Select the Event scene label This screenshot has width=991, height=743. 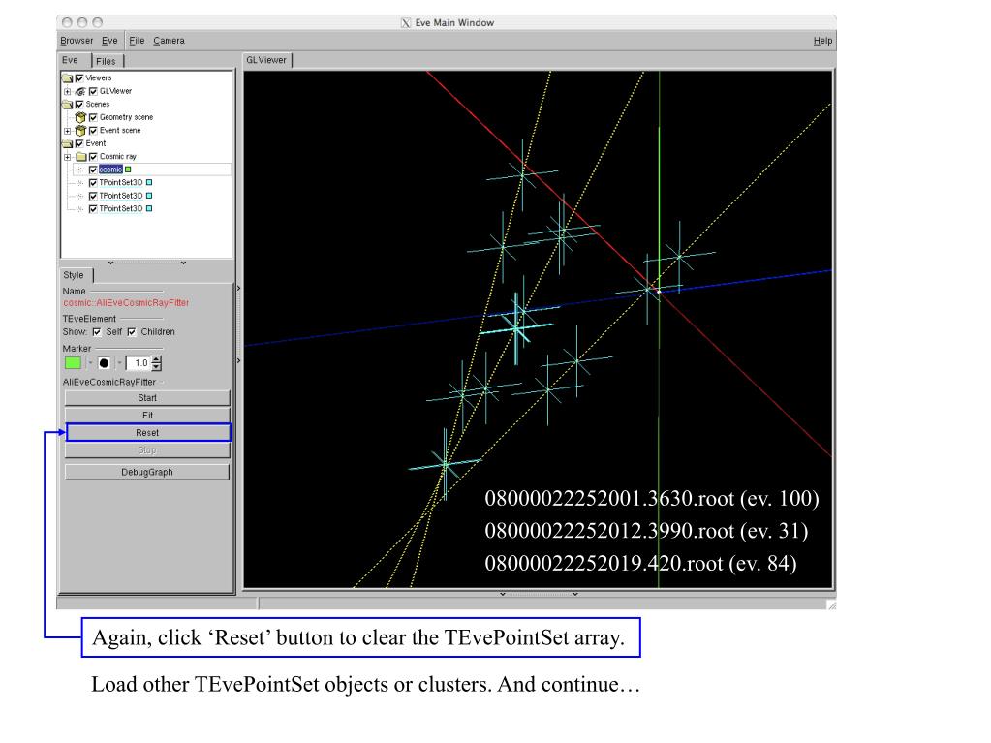(x=120, y=131)
